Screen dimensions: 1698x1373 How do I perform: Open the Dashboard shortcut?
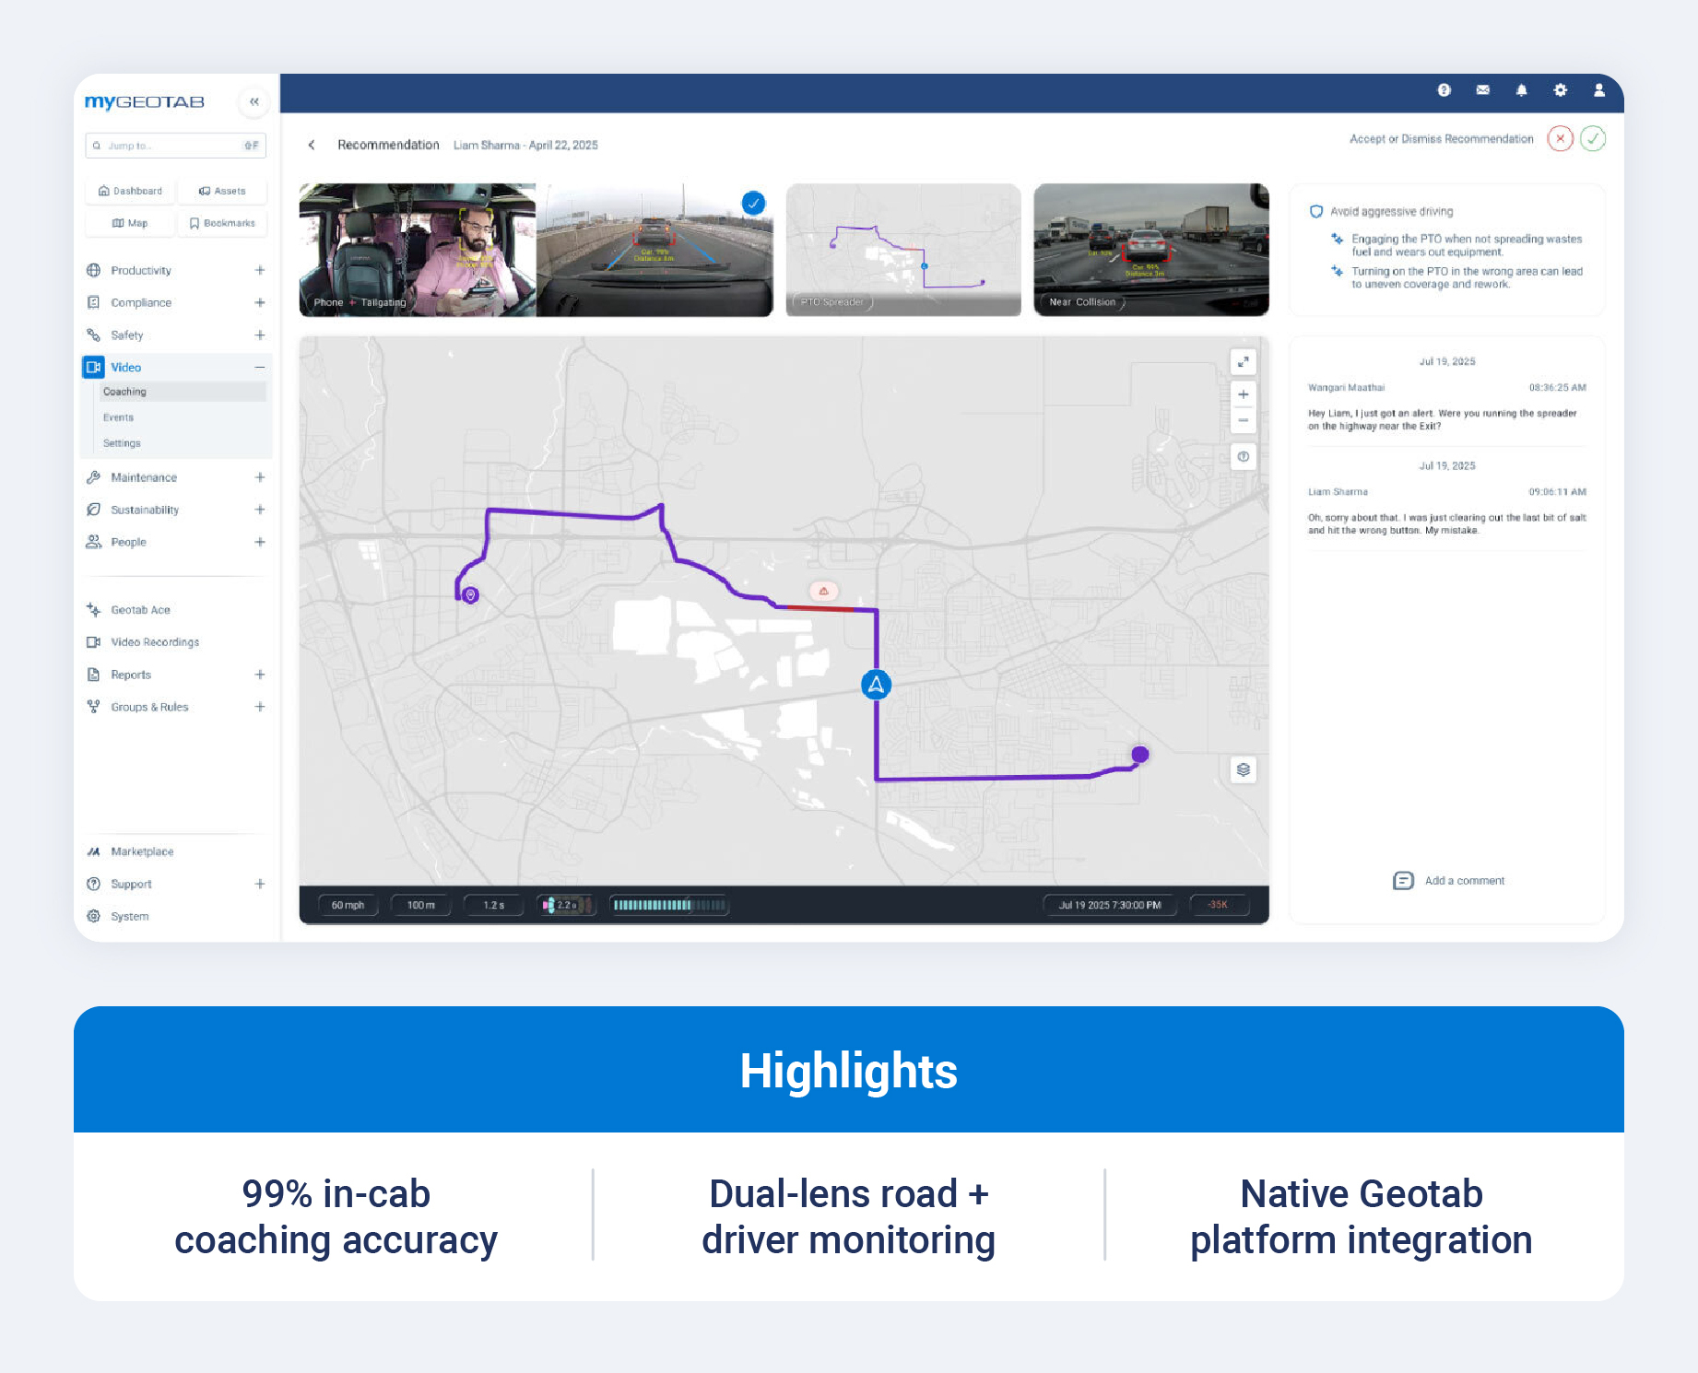click(130, 191)
